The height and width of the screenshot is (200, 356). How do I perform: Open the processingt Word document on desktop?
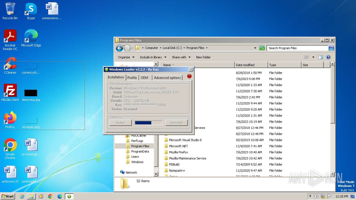pos(31,147)
